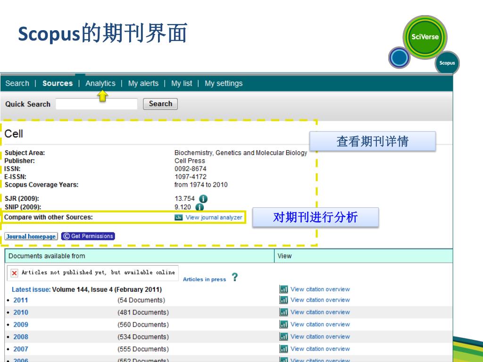Click the small Scopus logo circle

point(447,63)
